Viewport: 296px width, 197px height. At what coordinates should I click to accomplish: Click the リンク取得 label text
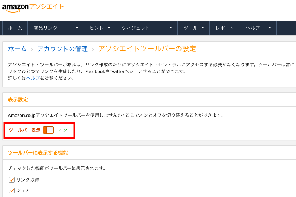28,180
